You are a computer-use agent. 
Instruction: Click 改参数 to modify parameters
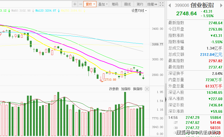pos(114,89)
